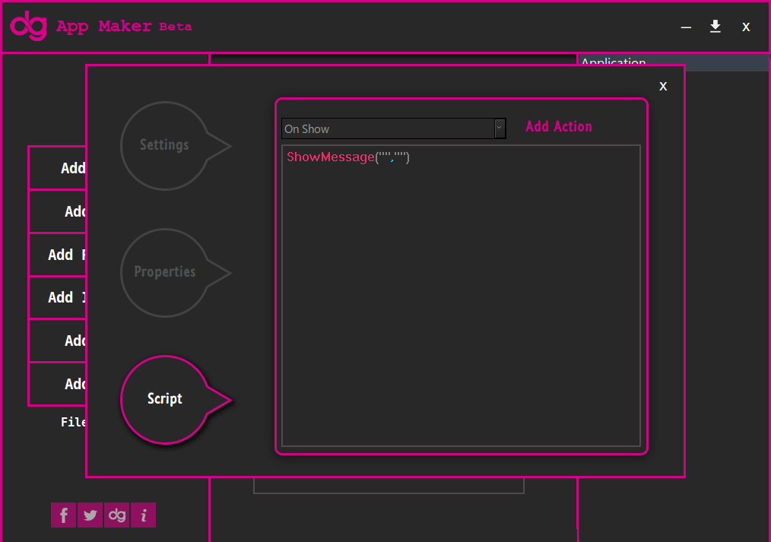Click the third Add button in left panel
This screenshot has height=542, width=771.
(58, 255)
